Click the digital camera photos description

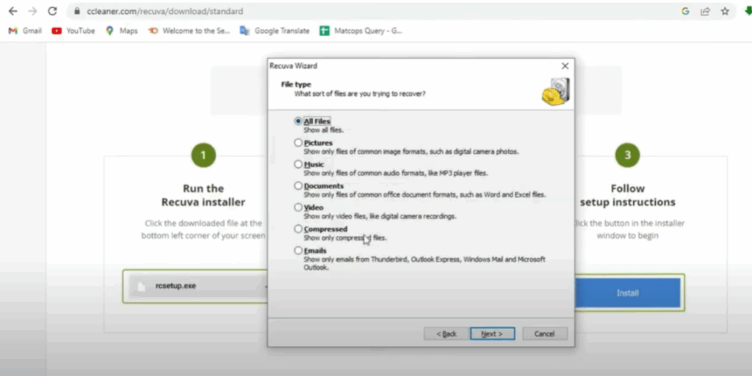coord(411,152)
